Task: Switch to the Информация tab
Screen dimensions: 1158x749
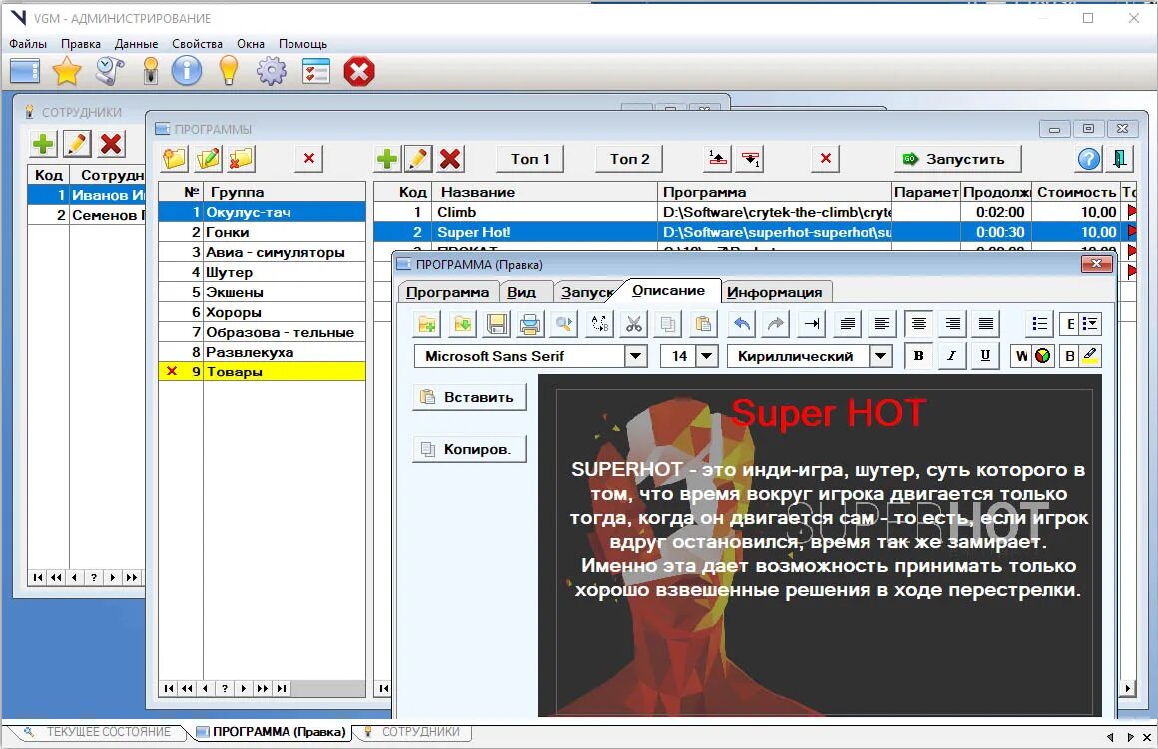Action: [x=774, y=292]
